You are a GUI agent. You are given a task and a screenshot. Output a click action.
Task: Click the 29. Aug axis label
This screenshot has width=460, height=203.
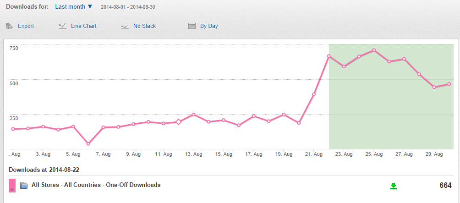pyautogui.click(x=434, y=154)
